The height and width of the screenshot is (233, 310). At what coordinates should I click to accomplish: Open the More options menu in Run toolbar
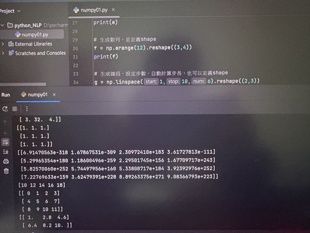click(x=27, y=109)
